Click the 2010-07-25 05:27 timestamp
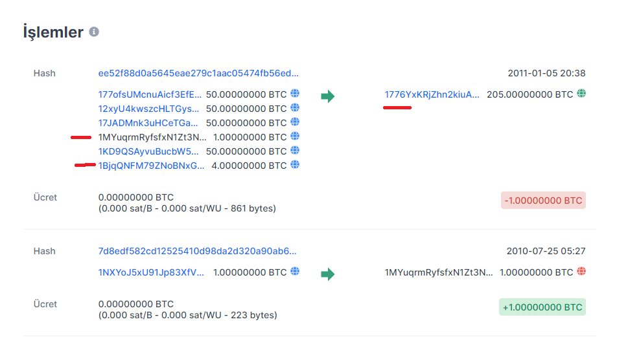The width and height of the screenshot is (630, 348). click(546, 252)
